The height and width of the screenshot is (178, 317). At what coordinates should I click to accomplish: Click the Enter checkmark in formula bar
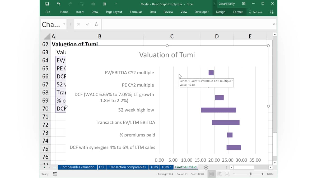tap(87, 24)
